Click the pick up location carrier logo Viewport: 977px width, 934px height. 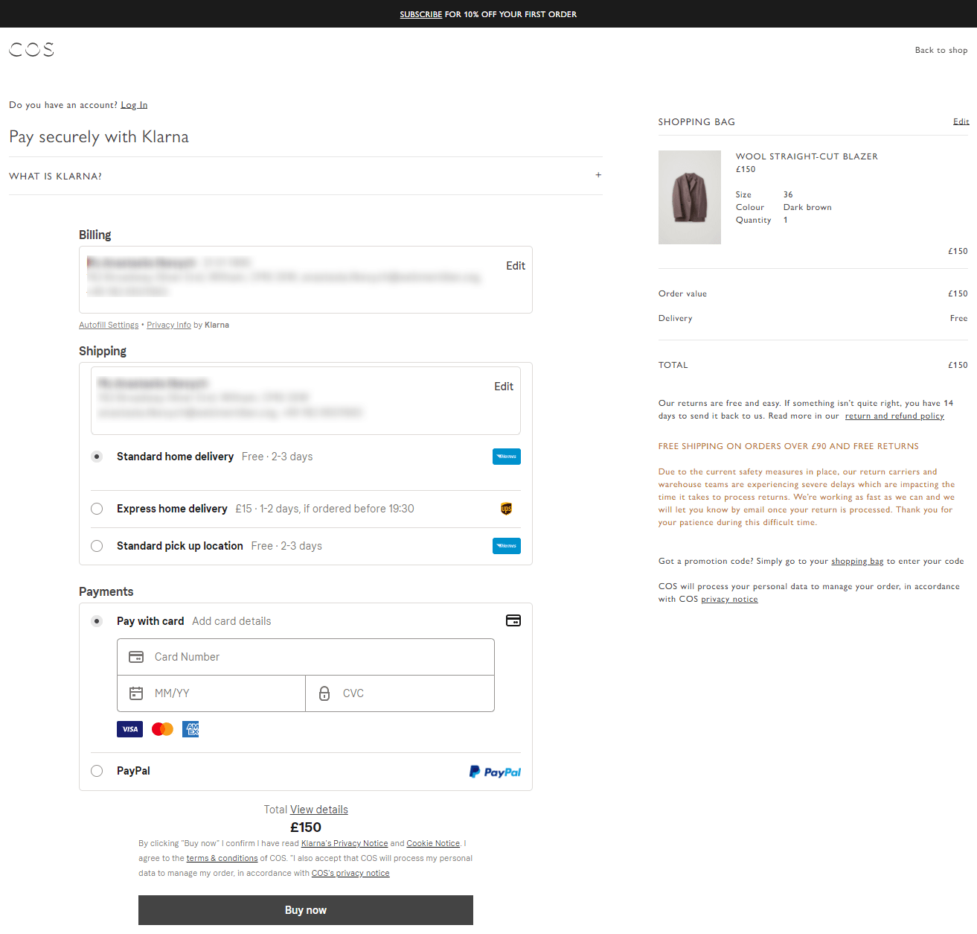507,546
